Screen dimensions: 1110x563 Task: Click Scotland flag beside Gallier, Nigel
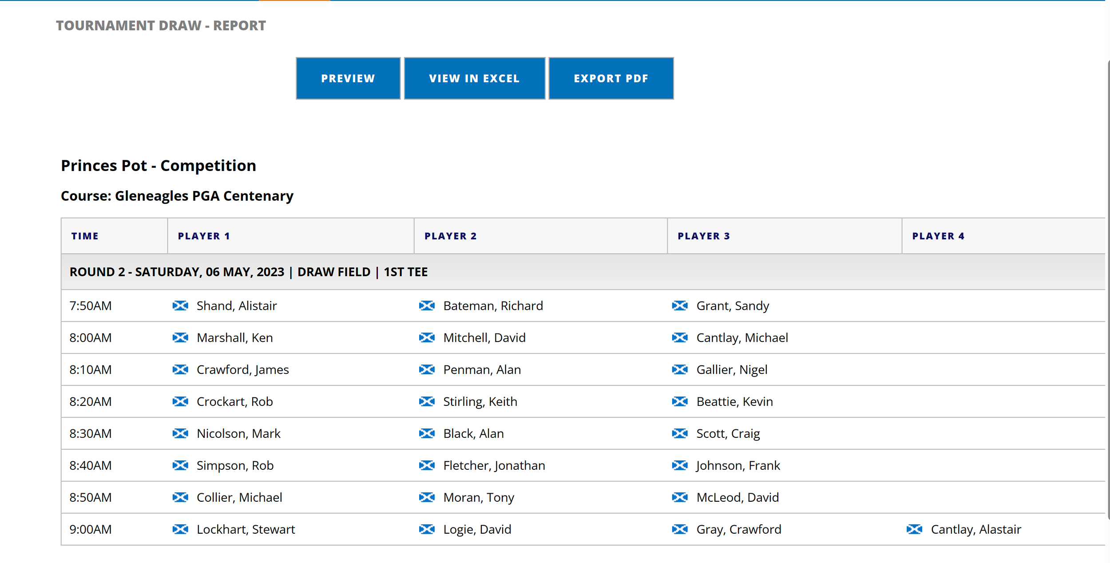point(680,369)
